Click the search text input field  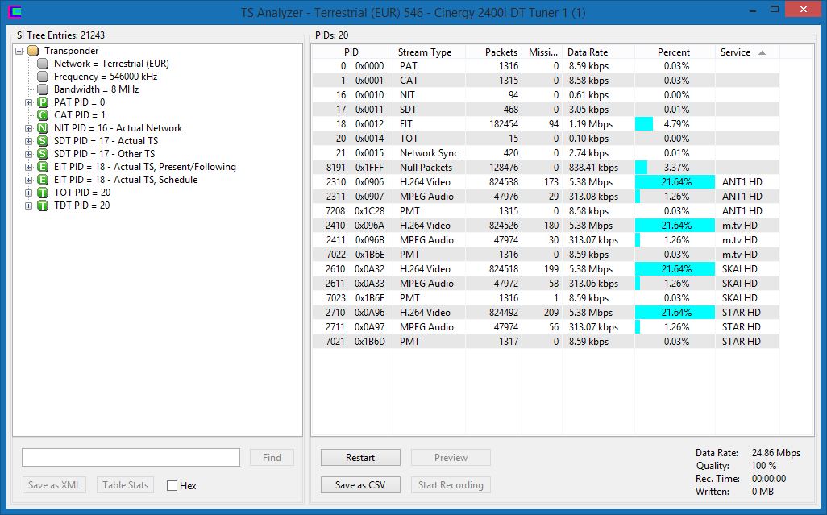[x=131, y=458]
